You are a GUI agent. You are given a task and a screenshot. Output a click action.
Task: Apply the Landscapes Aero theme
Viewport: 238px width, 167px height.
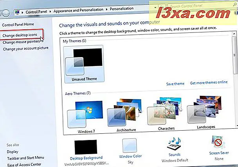pos(205,112)
